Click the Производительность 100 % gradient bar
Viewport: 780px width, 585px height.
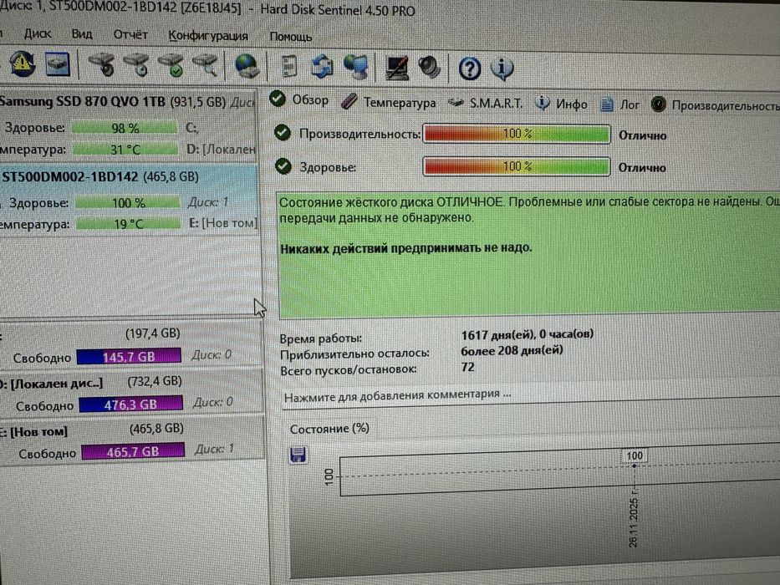(x=517, y=134)
